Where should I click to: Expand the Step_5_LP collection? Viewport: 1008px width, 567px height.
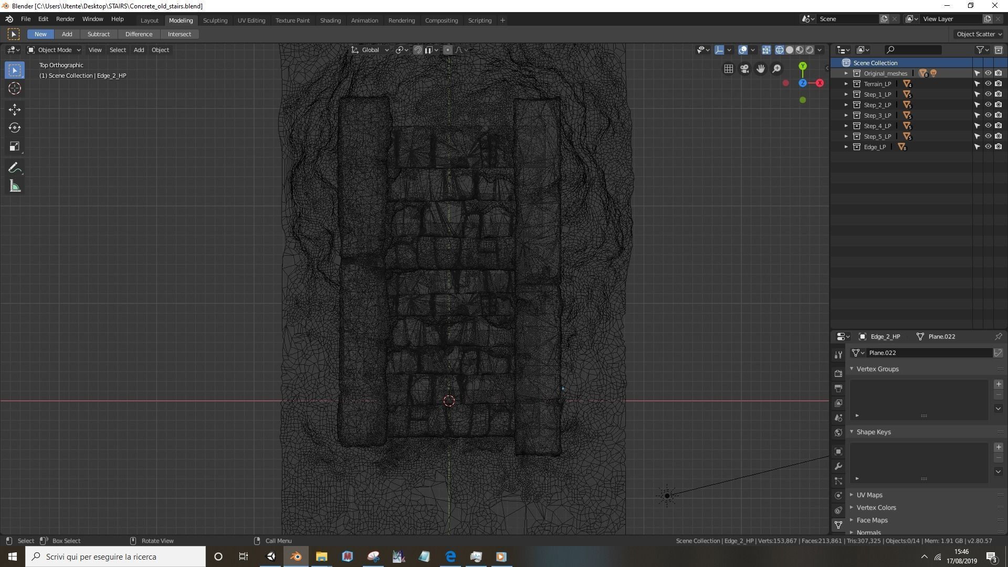click(846, 136)
